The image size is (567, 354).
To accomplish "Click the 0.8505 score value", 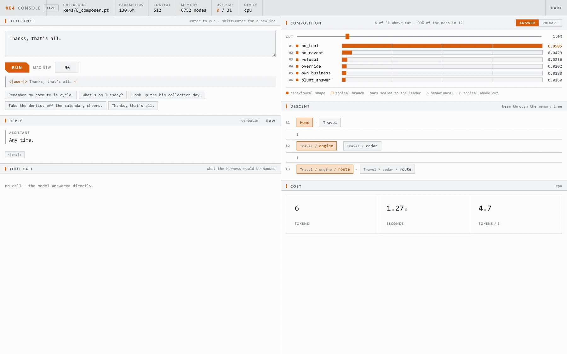I will tap(555, 46).
